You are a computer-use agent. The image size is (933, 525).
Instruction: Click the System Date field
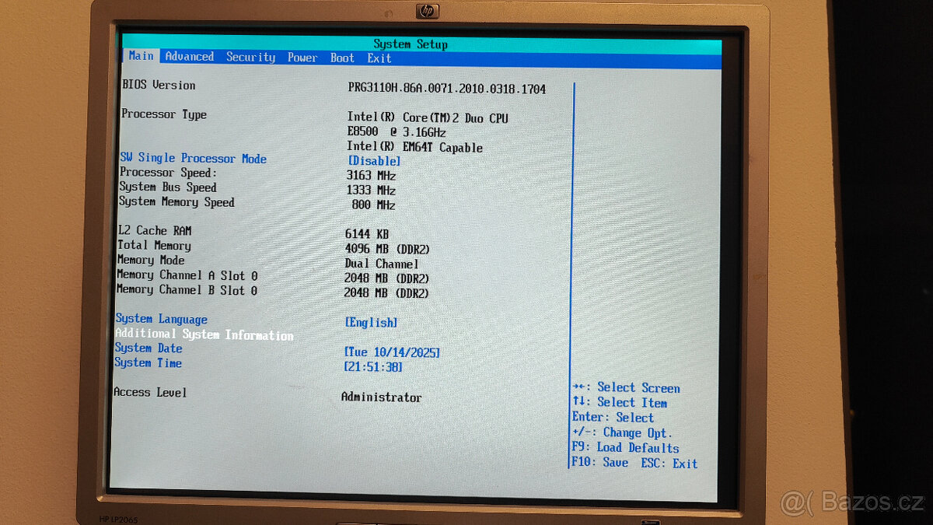click(149, 348)
